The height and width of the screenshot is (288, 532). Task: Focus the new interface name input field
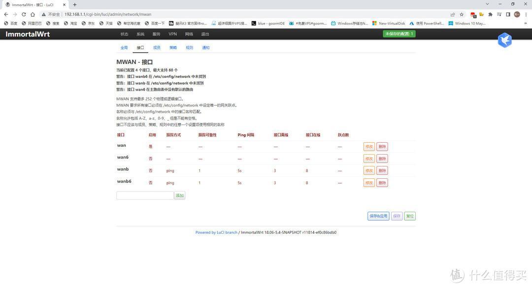145,195
